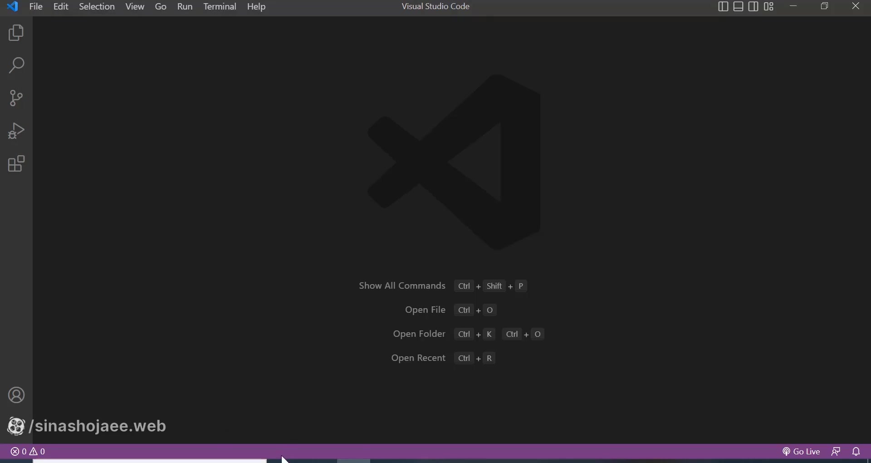Open the File menu
The image size is (871, 463).
tap(36, 7)
